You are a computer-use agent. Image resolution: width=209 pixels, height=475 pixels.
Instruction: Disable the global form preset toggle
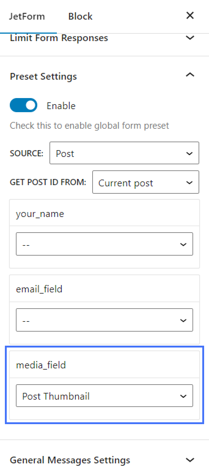(x=23, y=105)
